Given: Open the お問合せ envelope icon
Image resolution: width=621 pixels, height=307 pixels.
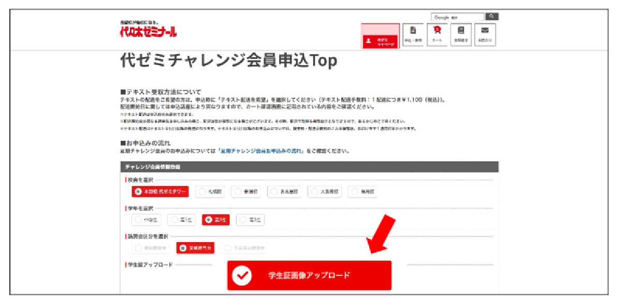Looking at the screenshot, I should pyautogui.click(x=485, y=35).
